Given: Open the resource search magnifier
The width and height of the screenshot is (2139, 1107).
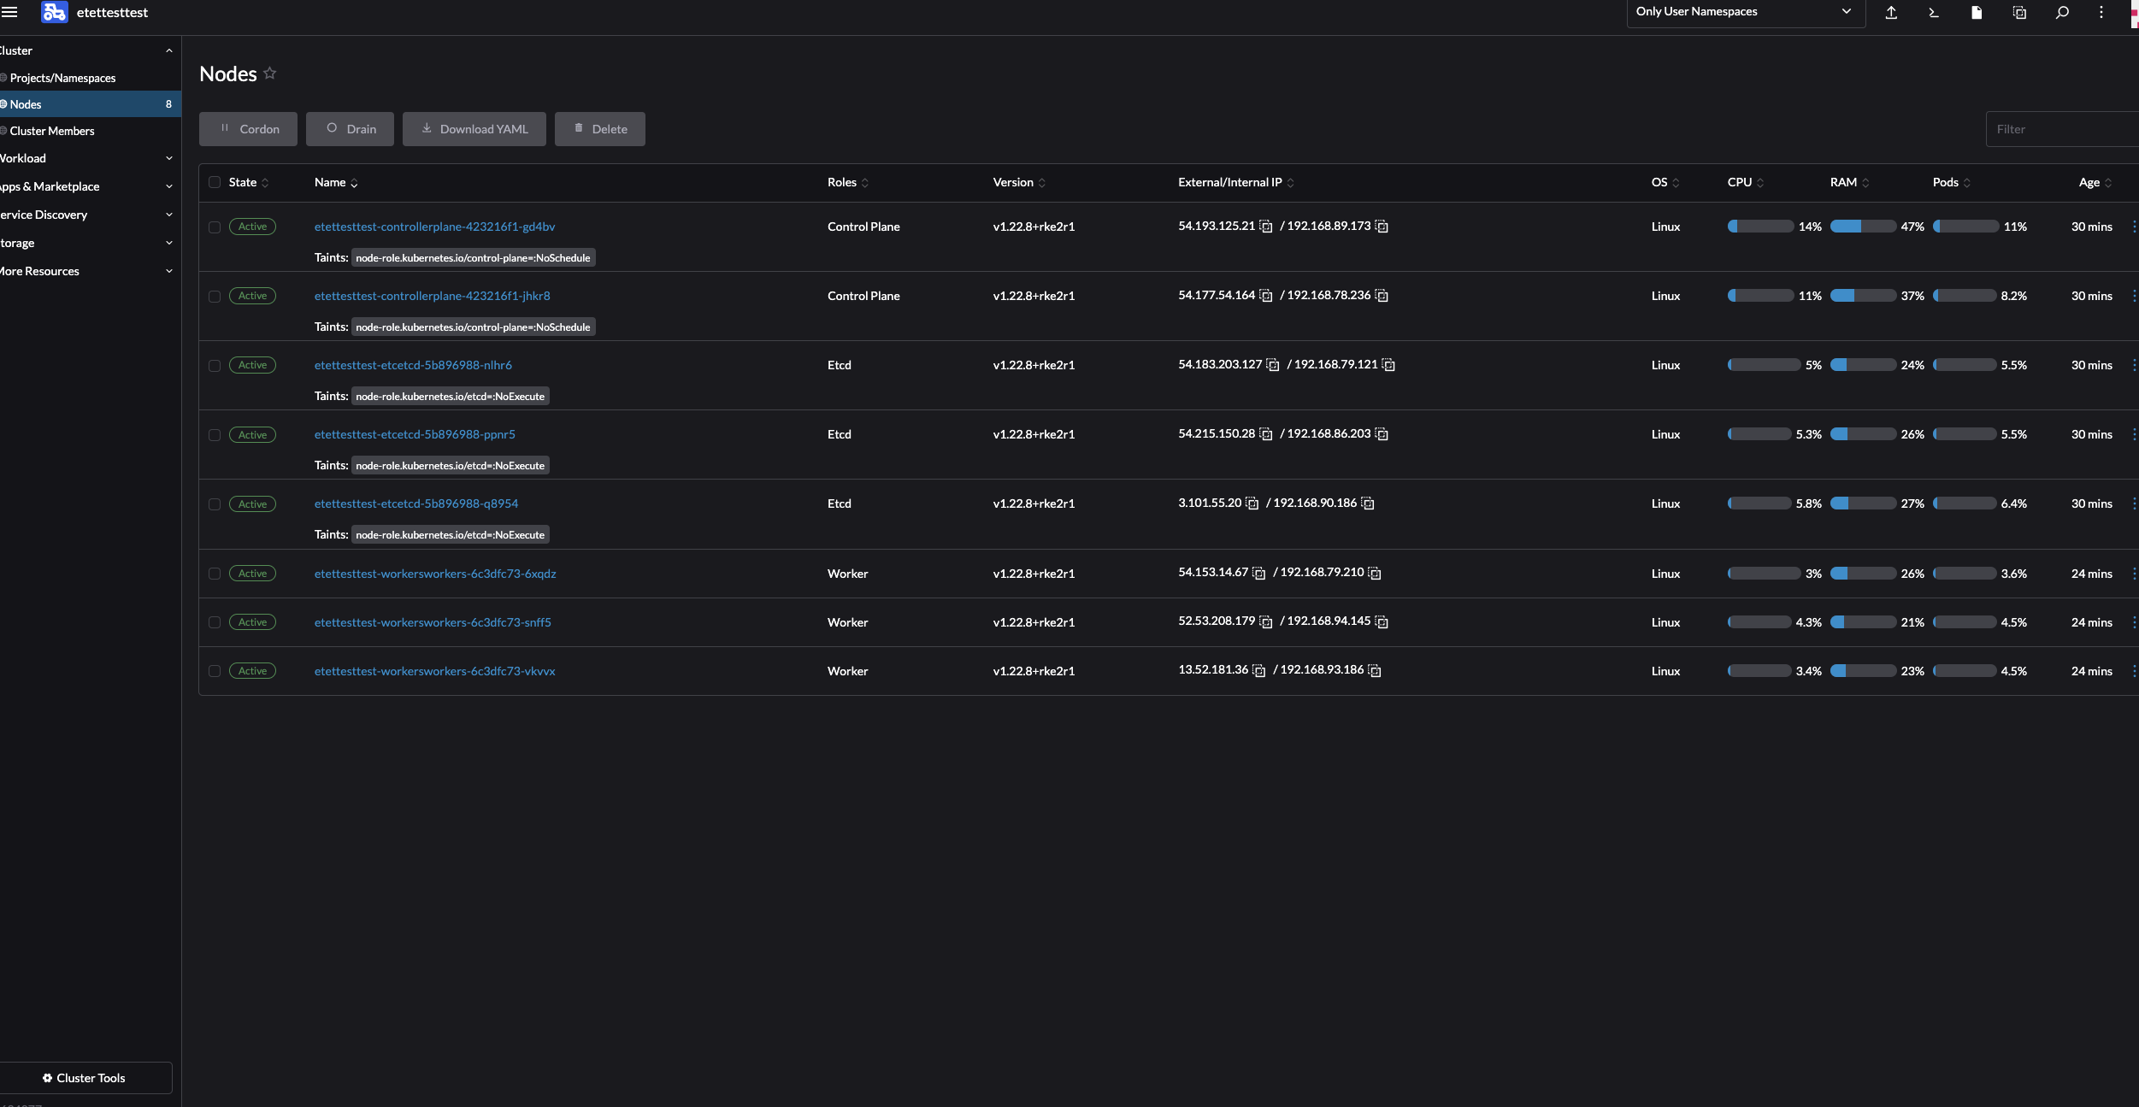Looking at the screenshot, I should (2061, 13).
